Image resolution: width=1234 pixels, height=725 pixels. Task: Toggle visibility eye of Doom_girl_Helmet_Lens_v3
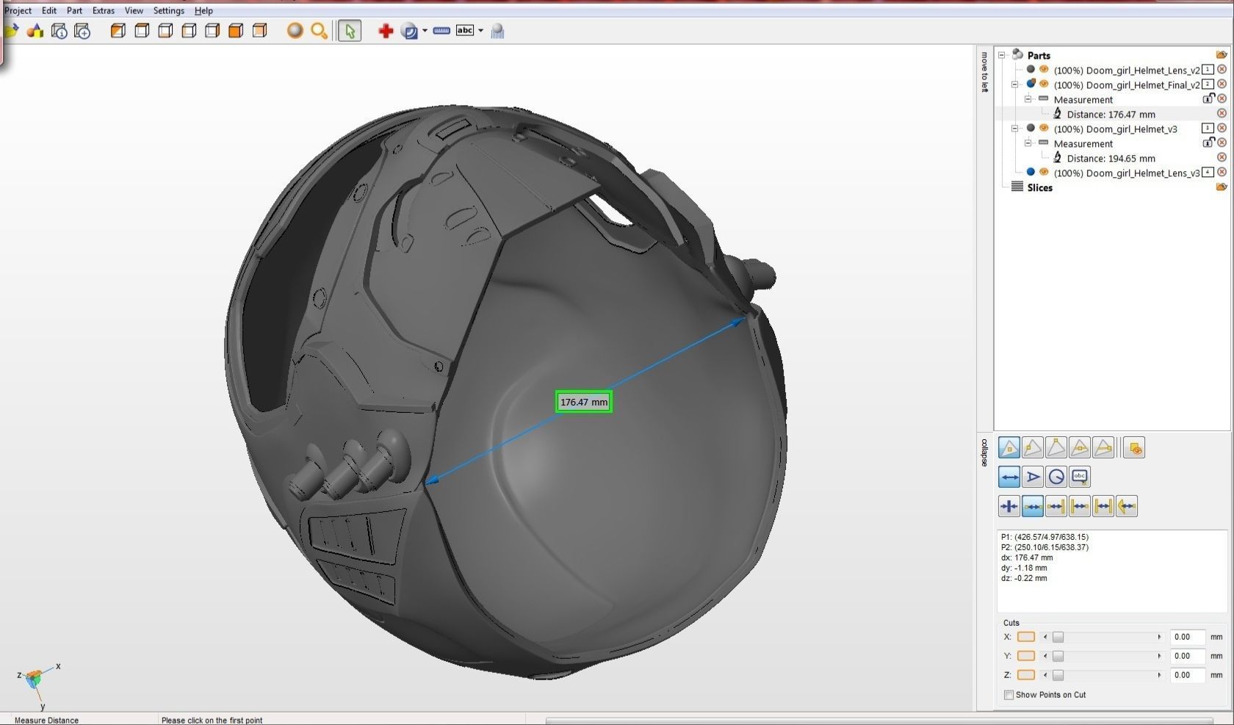tap(1044, 172)
